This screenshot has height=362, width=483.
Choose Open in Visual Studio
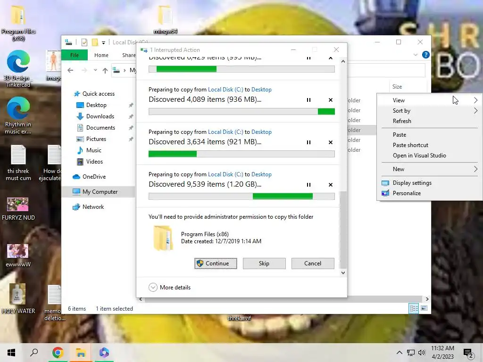coord(430,156)
